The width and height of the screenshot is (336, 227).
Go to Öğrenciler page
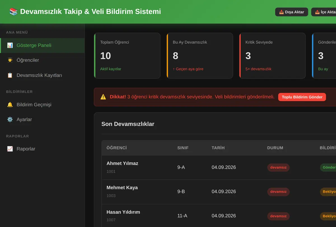(42, 60)
